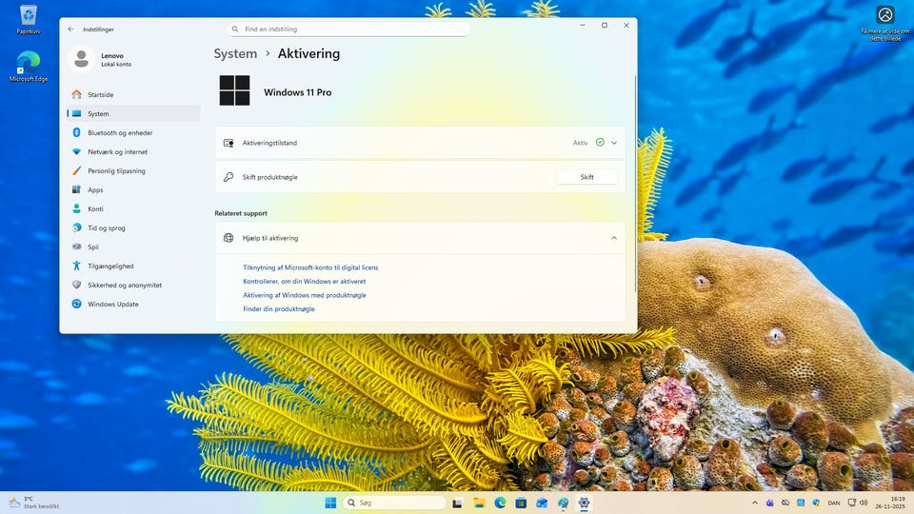
Task: Open the Windows Start menu button
Action: click(x=330, y=503)
